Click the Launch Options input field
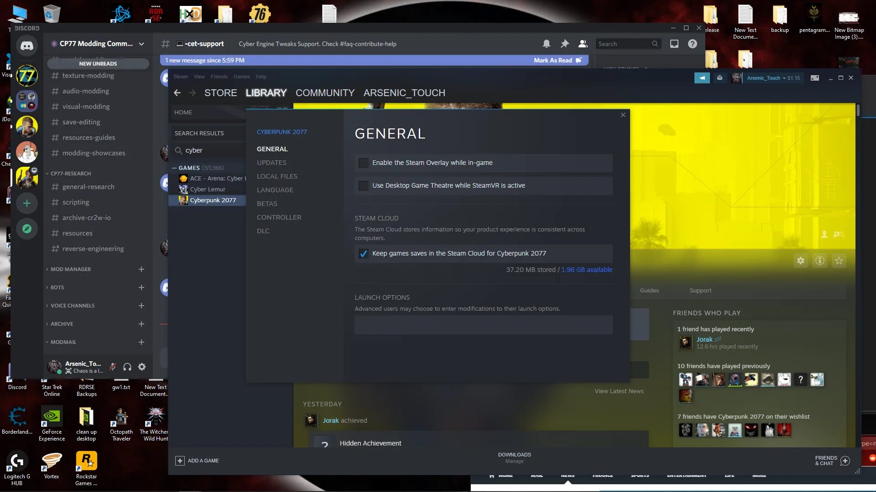This screenshot has height=492, width=876. [484, 324]
